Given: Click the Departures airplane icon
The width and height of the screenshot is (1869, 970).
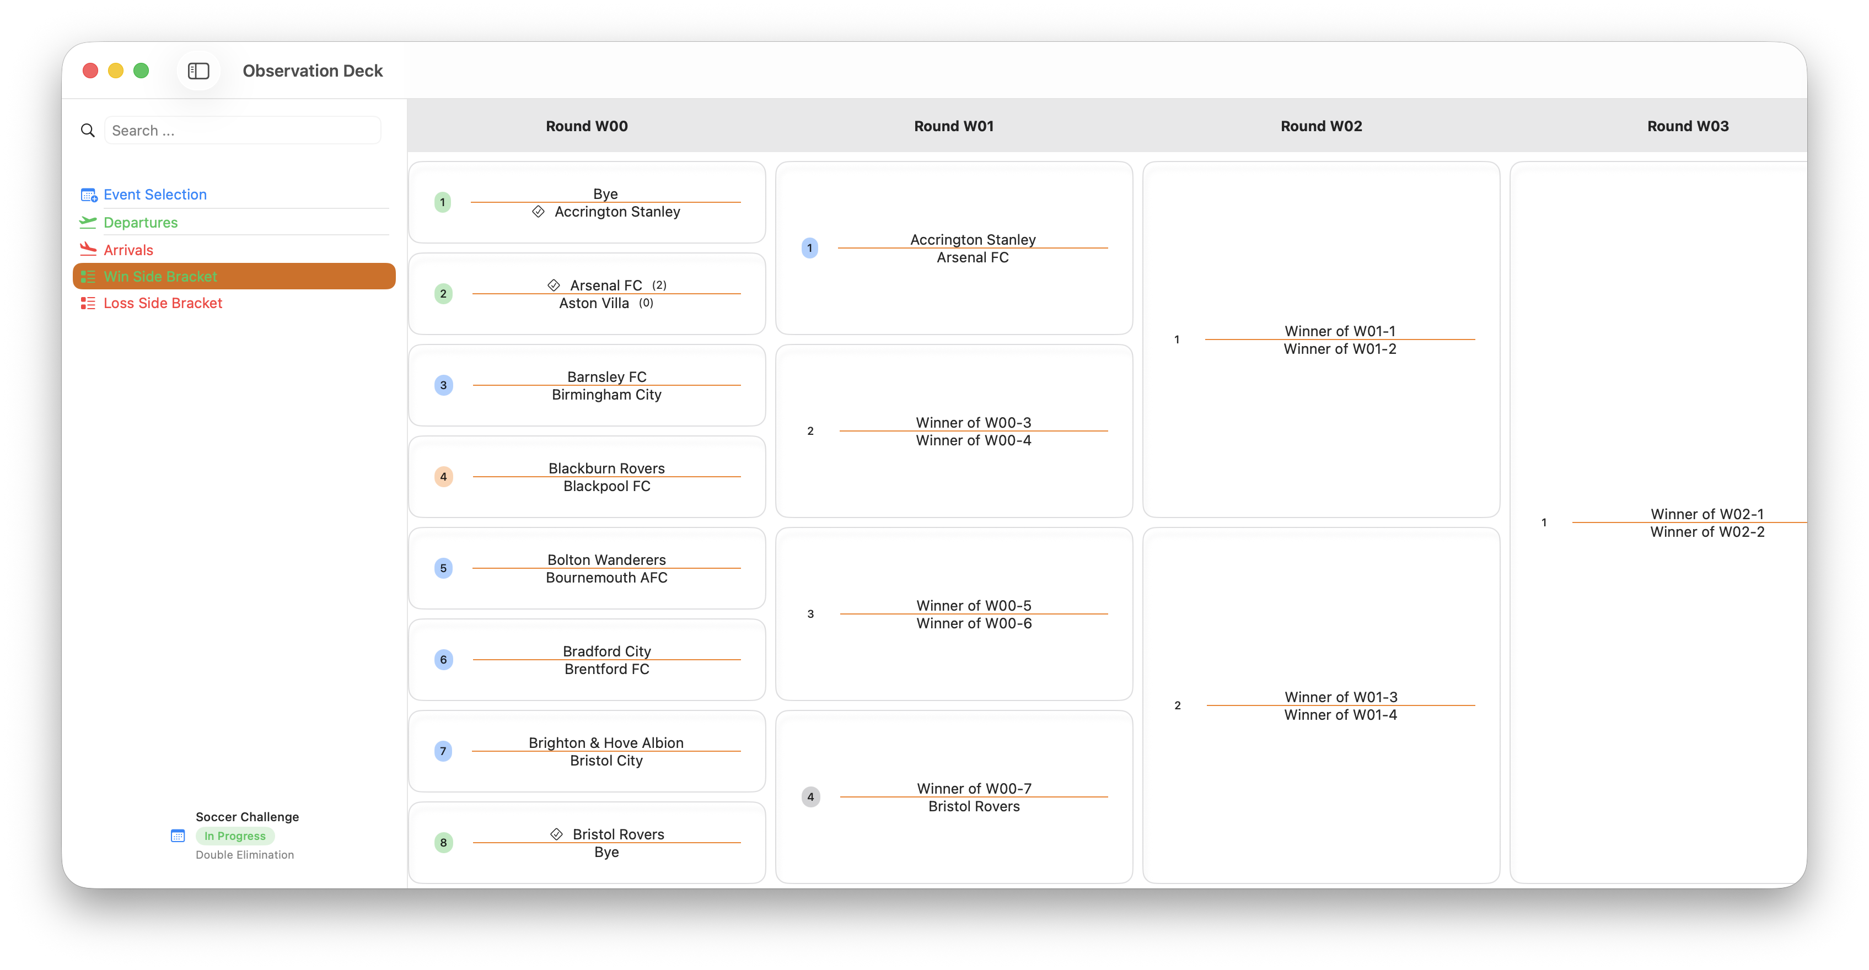Looking at the screenshot, I should 88,222.
